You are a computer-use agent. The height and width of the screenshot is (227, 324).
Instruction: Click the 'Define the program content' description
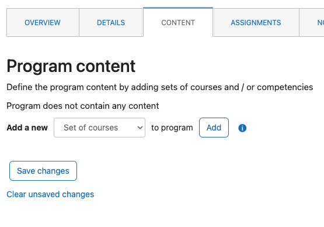[x=160, y=87]
